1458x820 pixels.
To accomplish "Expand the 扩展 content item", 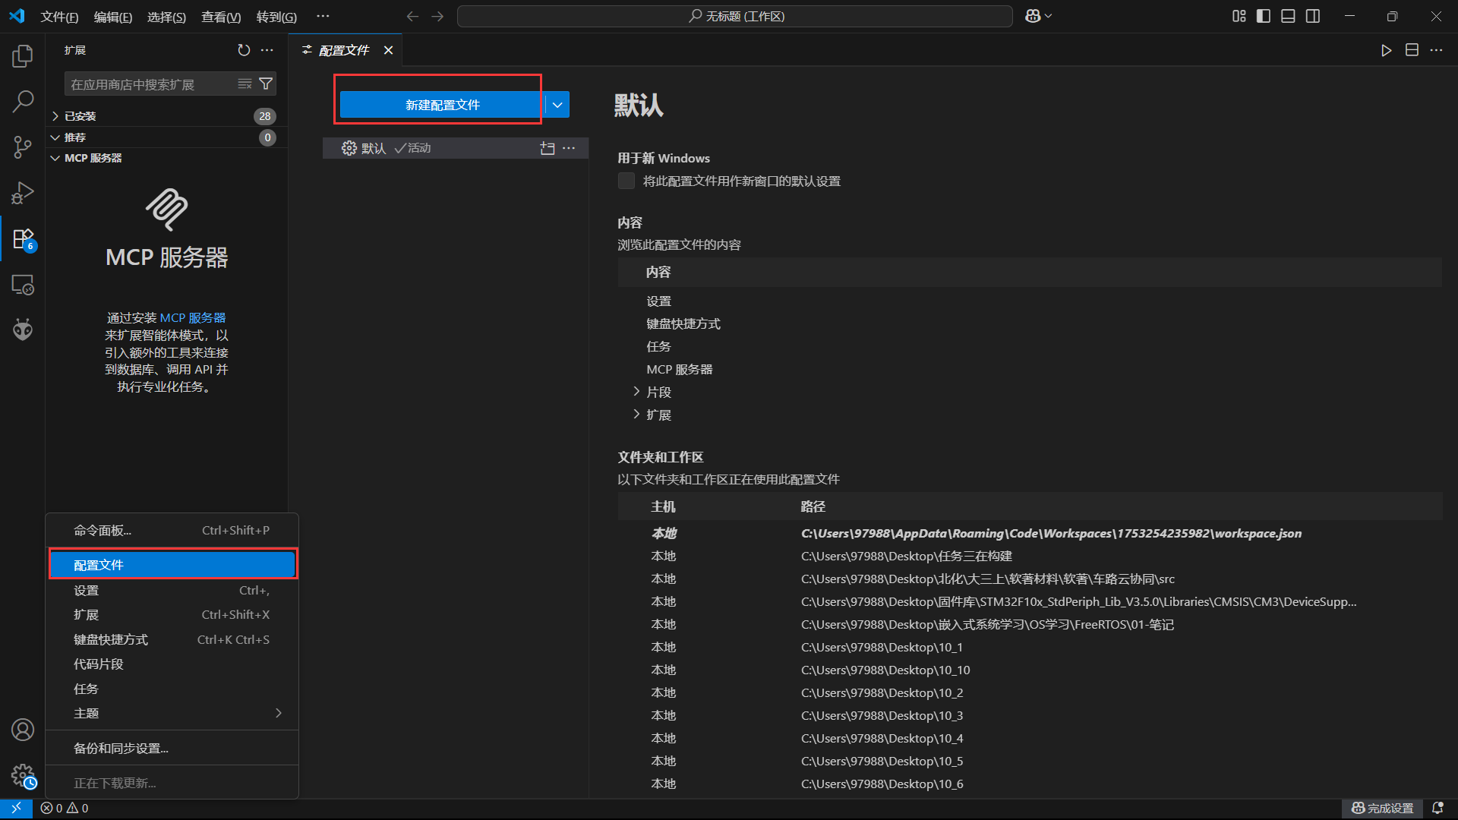I will pos(636,415).
